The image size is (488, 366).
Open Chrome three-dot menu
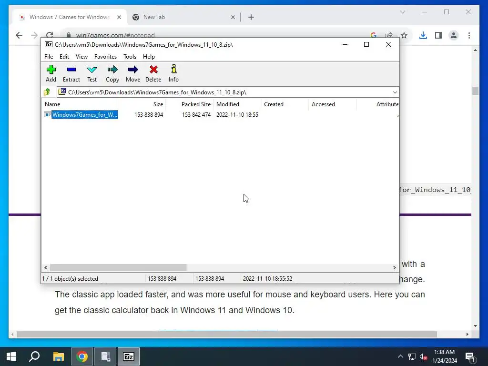coord(469,35)
